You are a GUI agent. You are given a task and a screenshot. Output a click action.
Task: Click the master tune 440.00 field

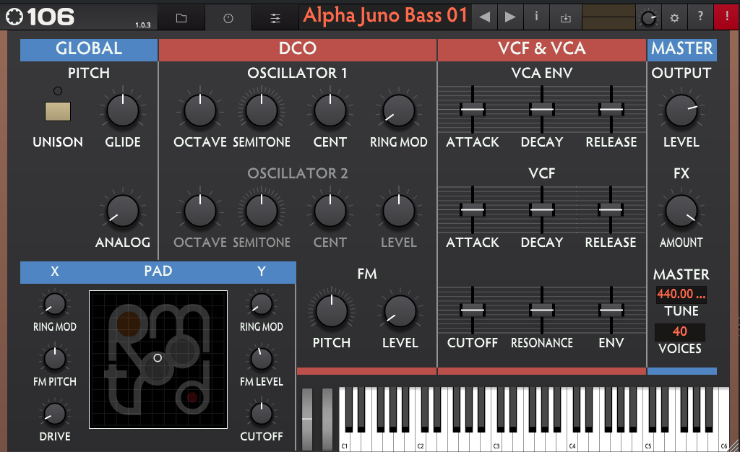tap(681, 294)
